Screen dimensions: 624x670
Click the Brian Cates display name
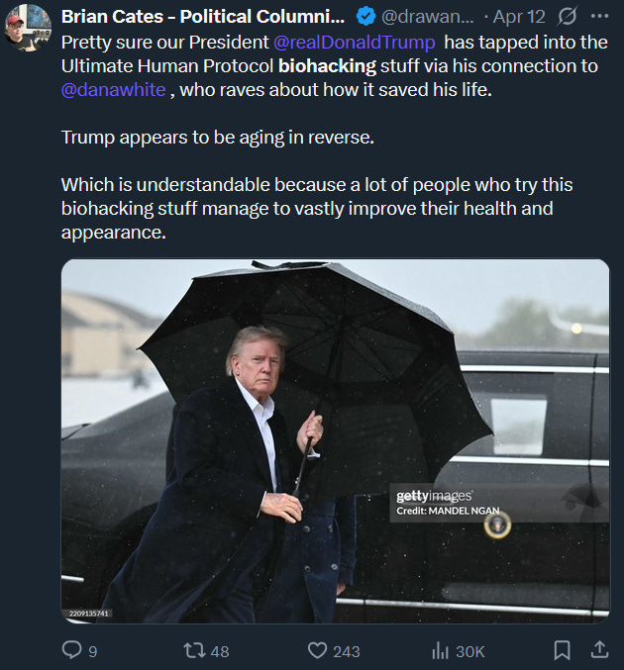pos(203,17)
